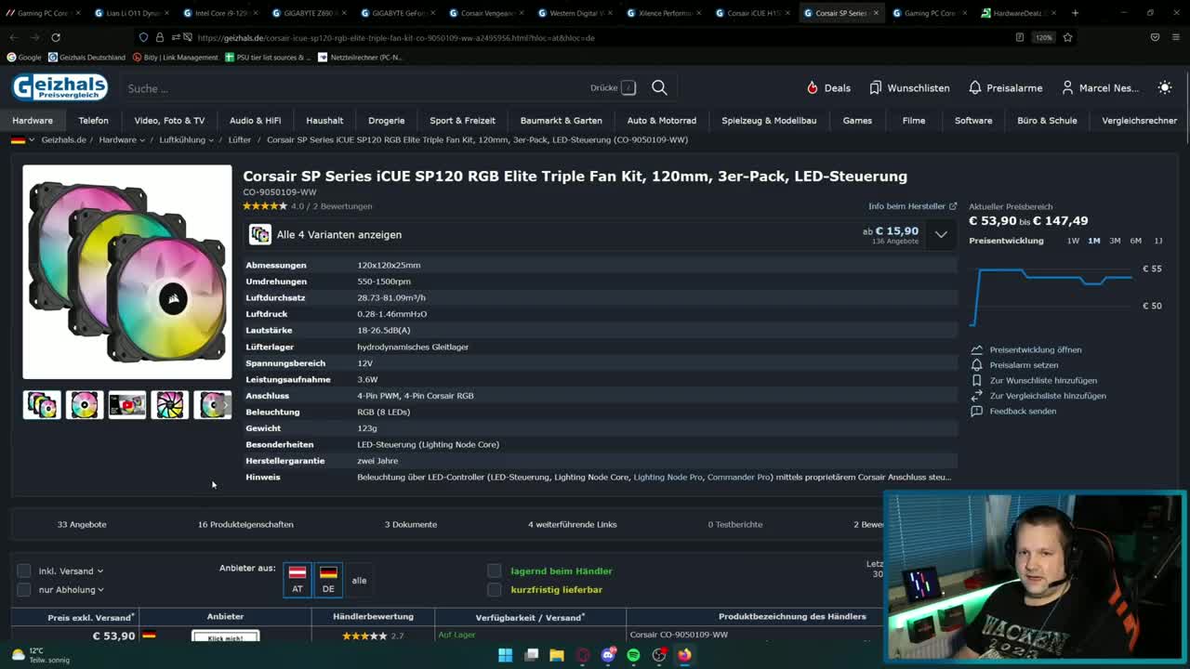This screenshot has width=1190, height=669.
Task: Switch to the Western Digital browser tab
Action: click(x=575, y=13)
